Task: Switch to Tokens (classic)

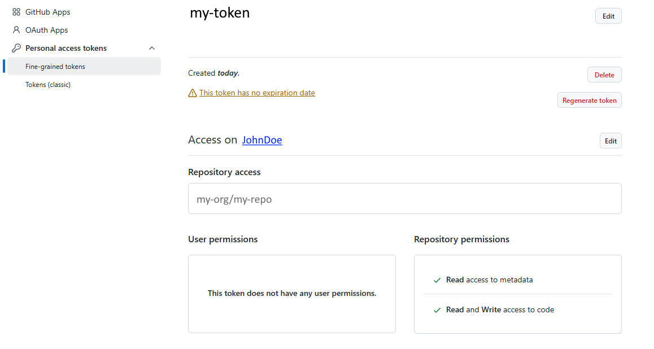Action: [x=48, y=85]
